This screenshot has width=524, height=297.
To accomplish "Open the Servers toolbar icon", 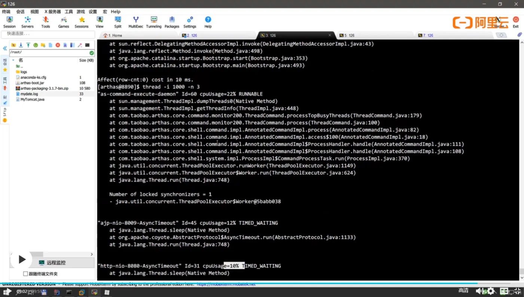I will tap(27, 22).
